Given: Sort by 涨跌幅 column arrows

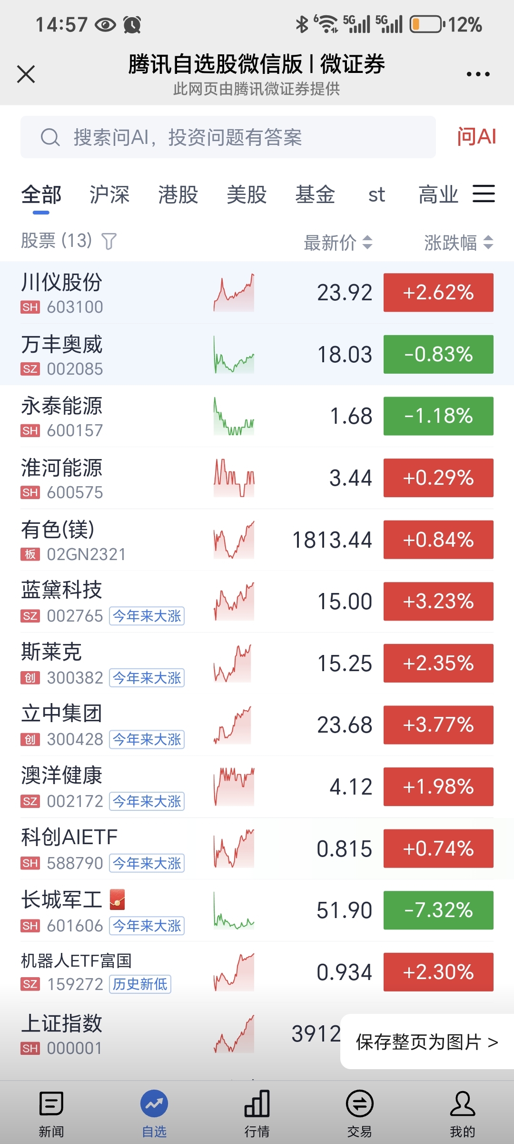Looking at the screenshot, I should pyautogui.click(x=488, y=243).
